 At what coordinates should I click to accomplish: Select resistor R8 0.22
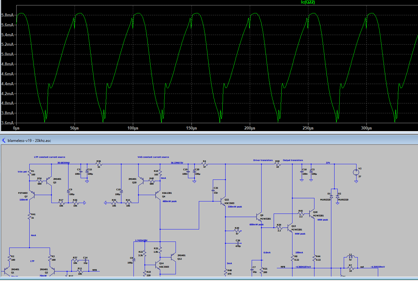point(292,258)
